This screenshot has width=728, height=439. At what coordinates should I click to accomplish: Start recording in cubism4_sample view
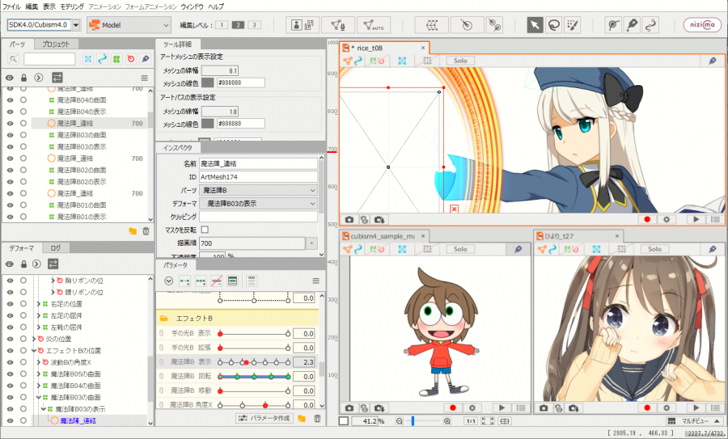click(453, 408)
